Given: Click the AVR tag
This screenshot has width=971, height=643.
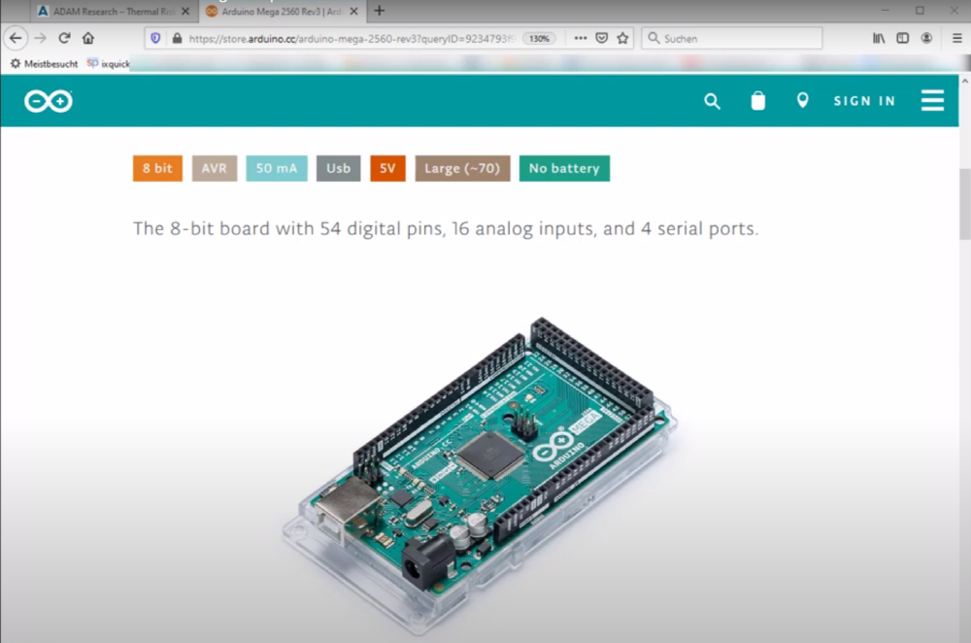Looking at the screenshot, I should (x=215, y=168).
